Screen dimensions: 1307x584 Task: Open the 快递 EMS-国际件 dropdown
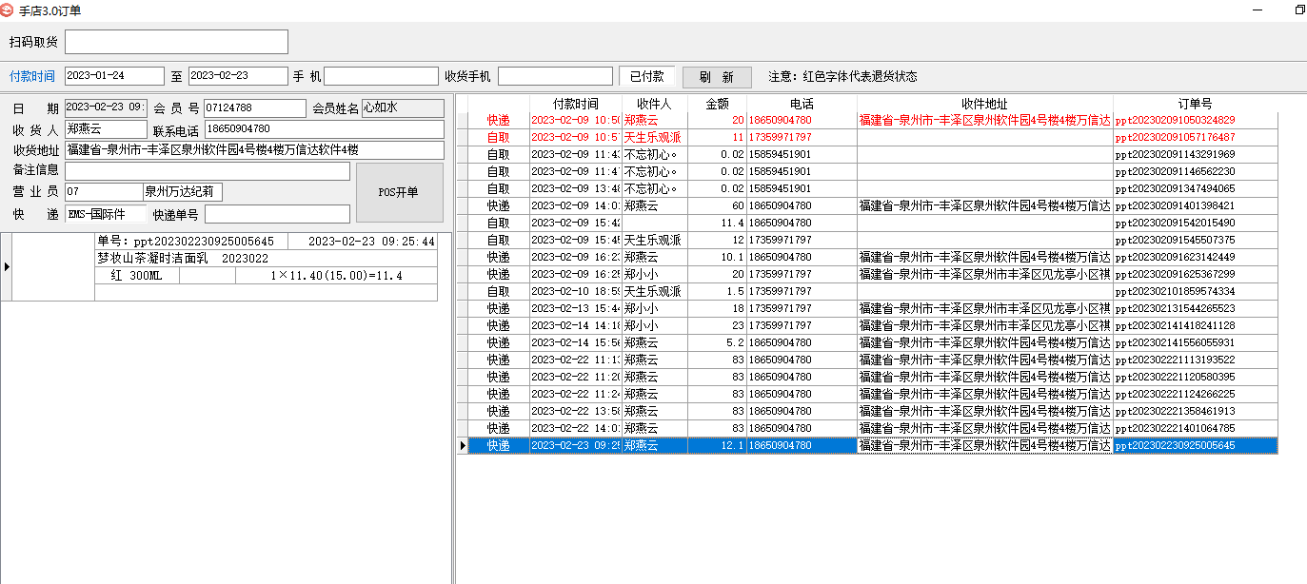[106, 214]
